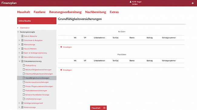197x110 pixels.
Task: Select the Beratungskonzepte tree label
Action: (x=27, y=32)
